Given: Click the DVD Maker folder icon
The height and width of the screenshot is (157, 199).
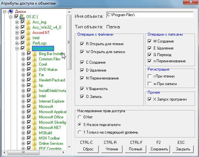Looking at the screenshot, I should (x=35, y=70).
